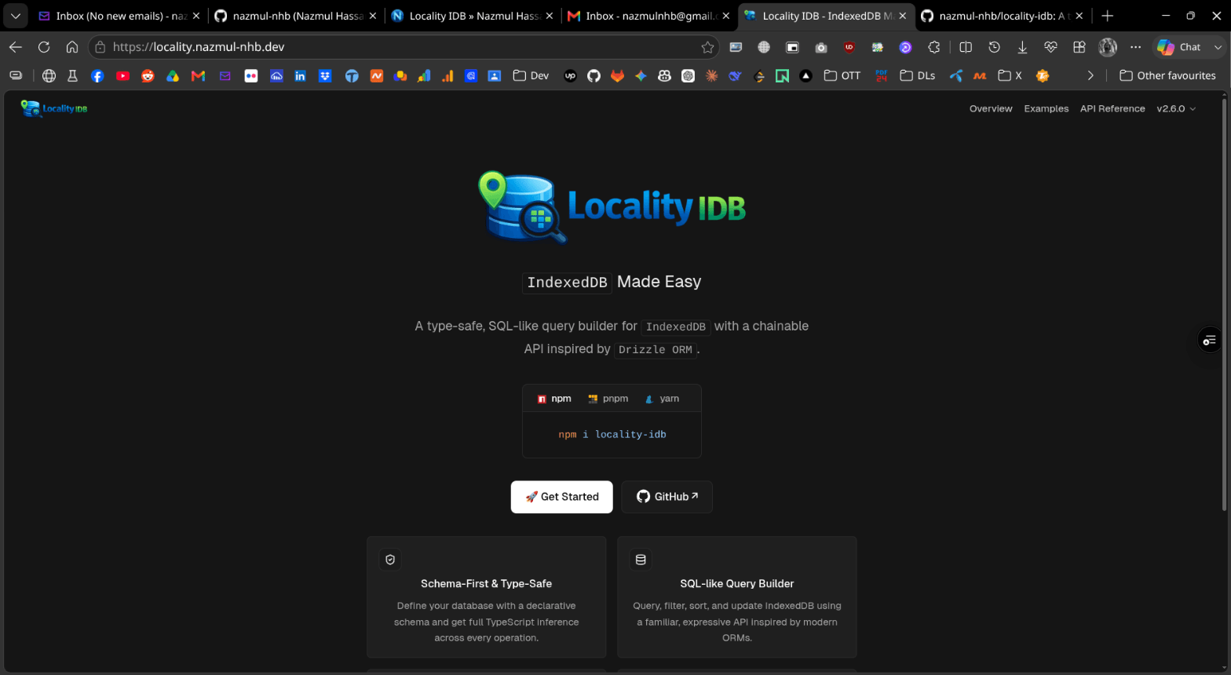Open the Copilot Chat button
Image resolution: width=1231 pixels, height=675 pixels.
pos(1180,47)
